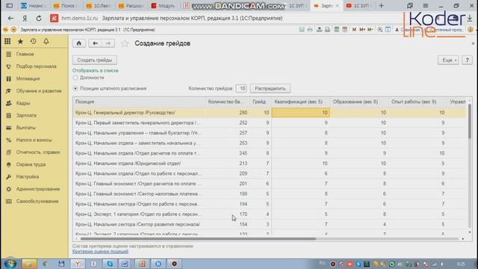
Task: Reload the browser page
Action: [x=39, y=18]
